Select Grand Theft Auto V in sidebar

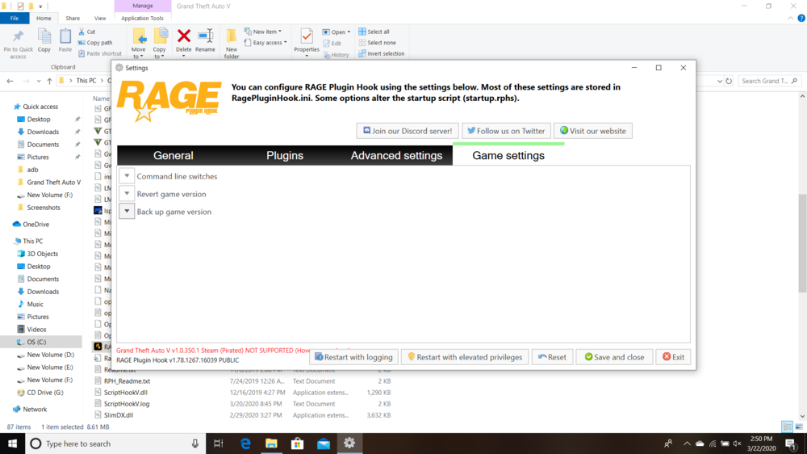(53, 183)
